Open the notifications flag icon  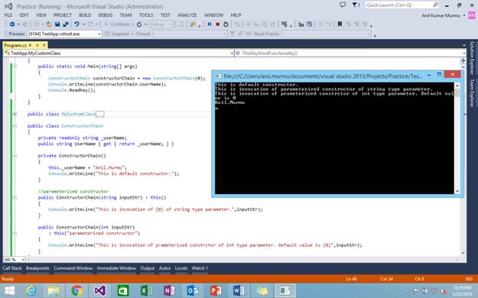point(356,5)
